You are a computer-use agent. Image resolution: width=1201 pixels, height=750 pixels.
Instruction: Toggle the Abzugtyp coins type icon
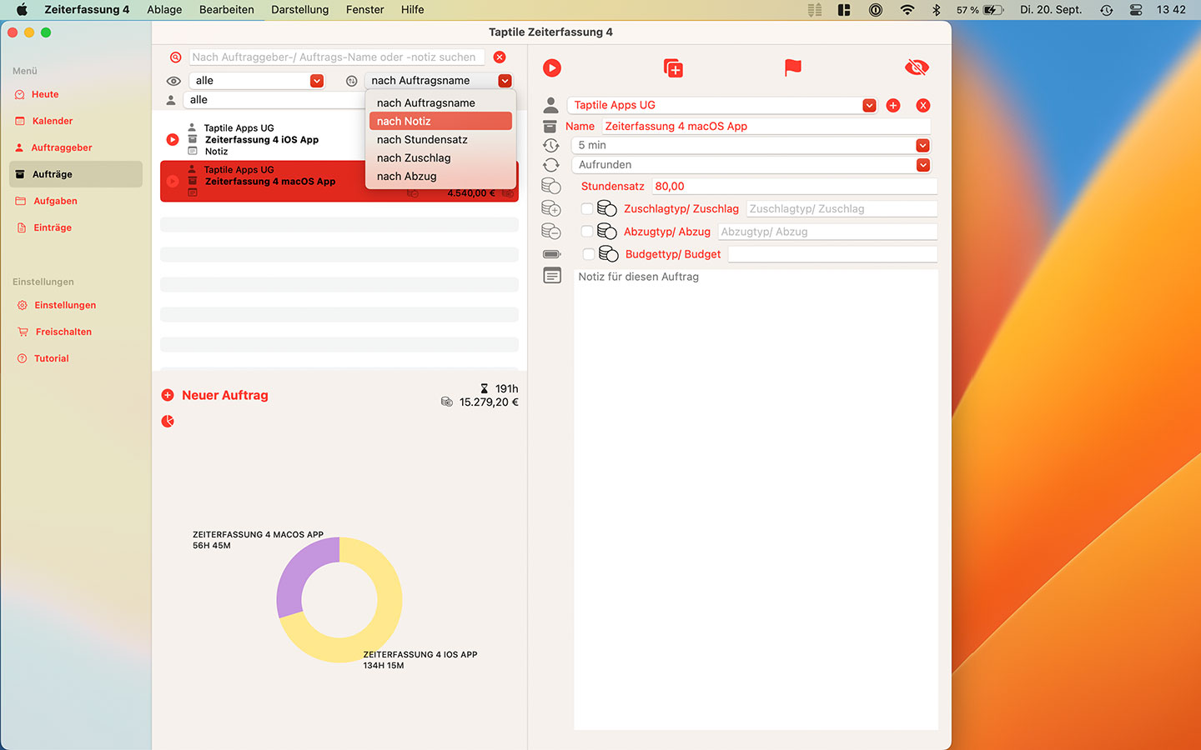pos(607,231)
